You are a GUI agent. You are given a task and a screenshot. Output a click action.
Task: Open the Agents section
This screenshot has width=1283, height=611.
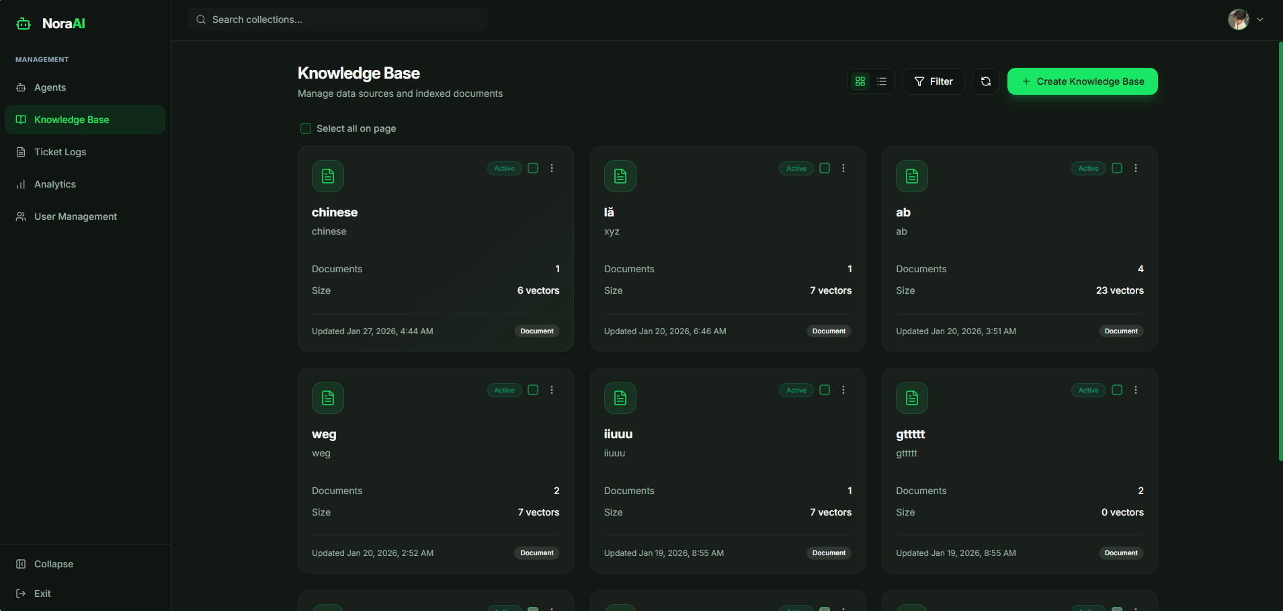(x=50, y=87)
